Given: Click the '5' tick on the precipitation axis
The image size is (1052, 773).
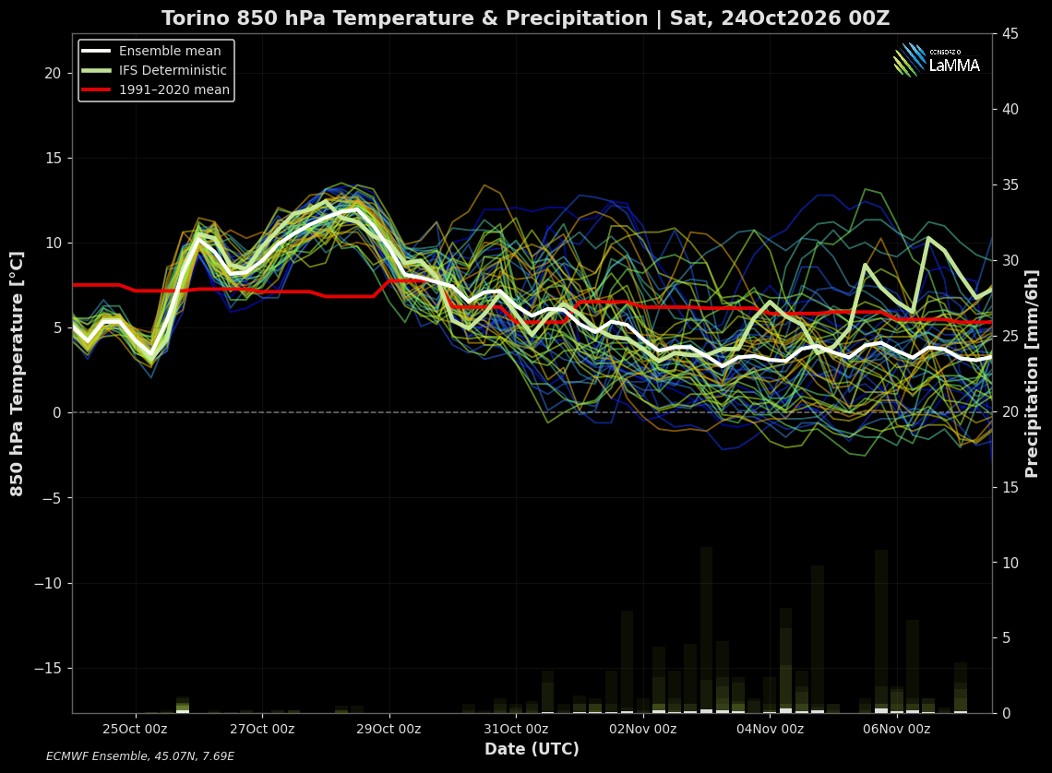Looking at the screenshot, I should point(1007,637).
